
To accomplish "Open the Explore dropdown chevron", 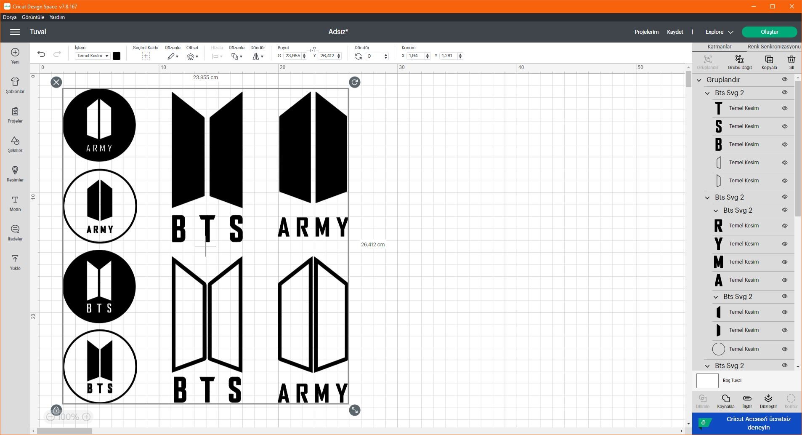I will (731, 32).
